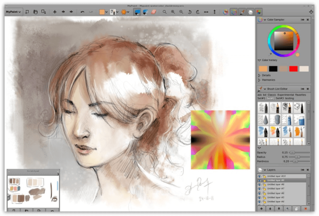Hide Untitled layer #8 using its eye icon
Viewport: 319px width, 216px height.
pyautogui.click(x=259, y=184)
